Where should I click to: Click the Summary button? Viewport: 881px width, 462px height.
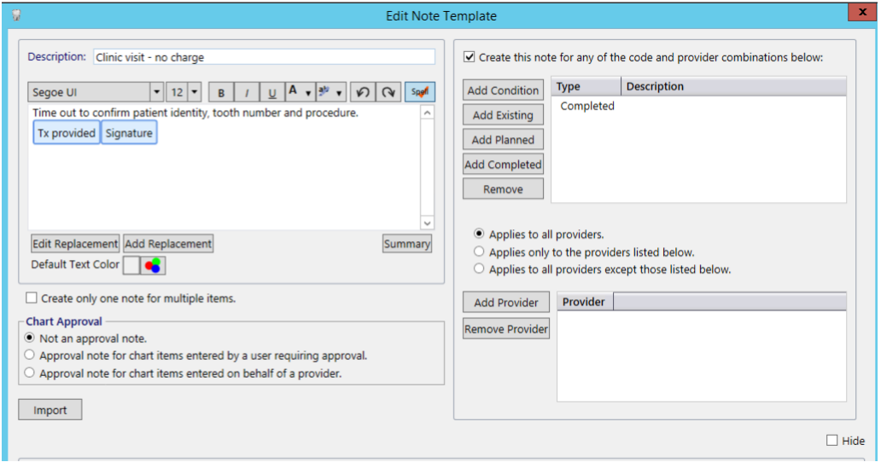tap(407, 244)
